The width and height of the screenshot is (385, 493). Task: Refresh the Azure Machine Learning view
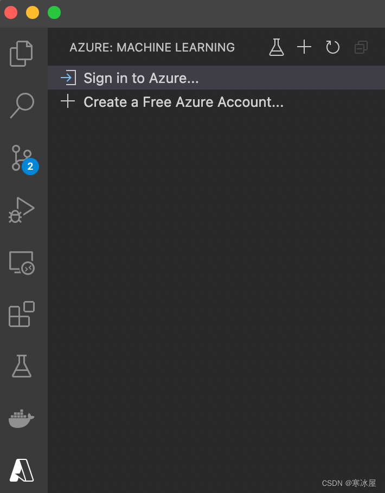[332, 47]
